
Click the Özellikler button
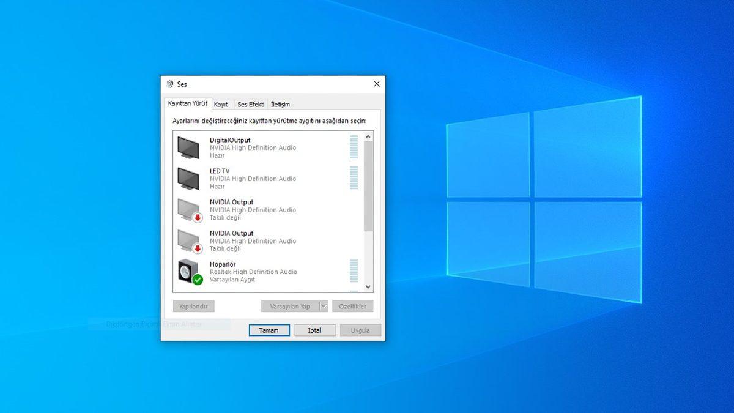[x=353, y=306]
